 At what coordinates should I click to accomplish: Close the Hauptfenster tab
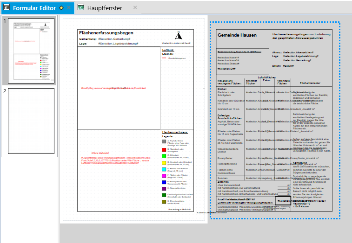click(135, 7)
